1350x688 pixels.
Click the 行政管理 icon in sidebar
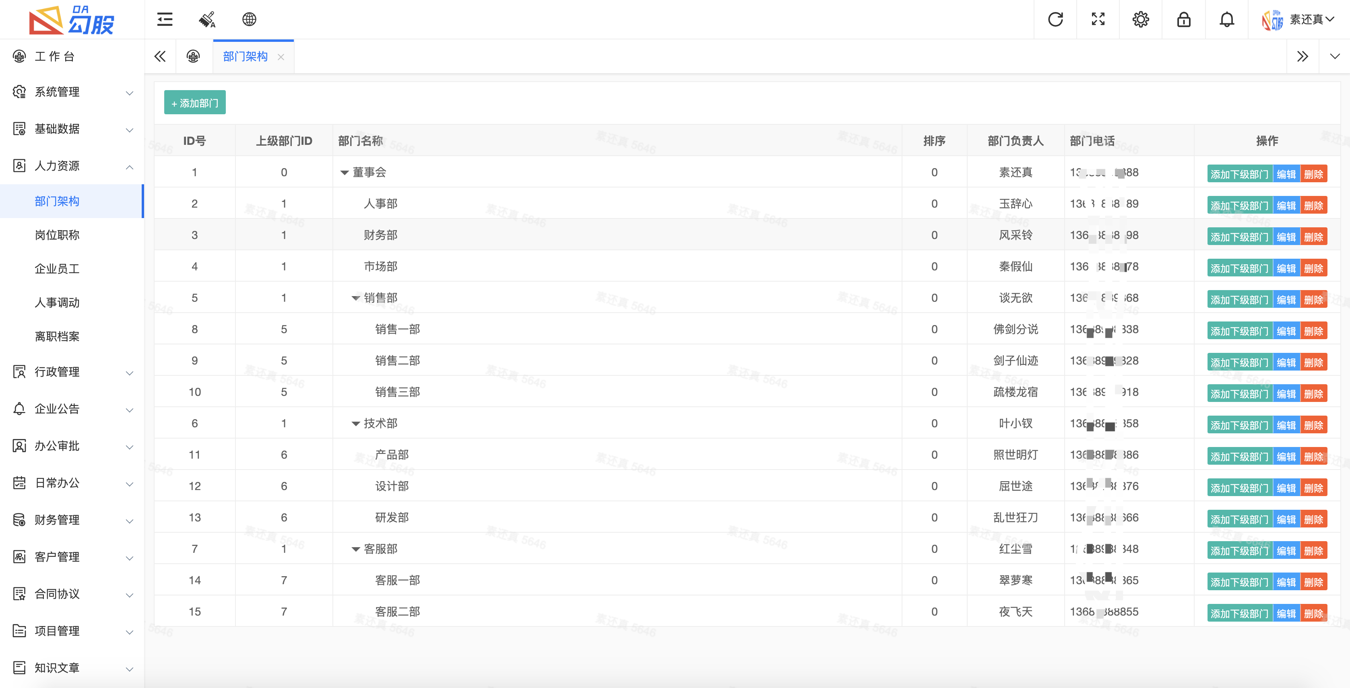pyautogui.click(x=19, y=371)
